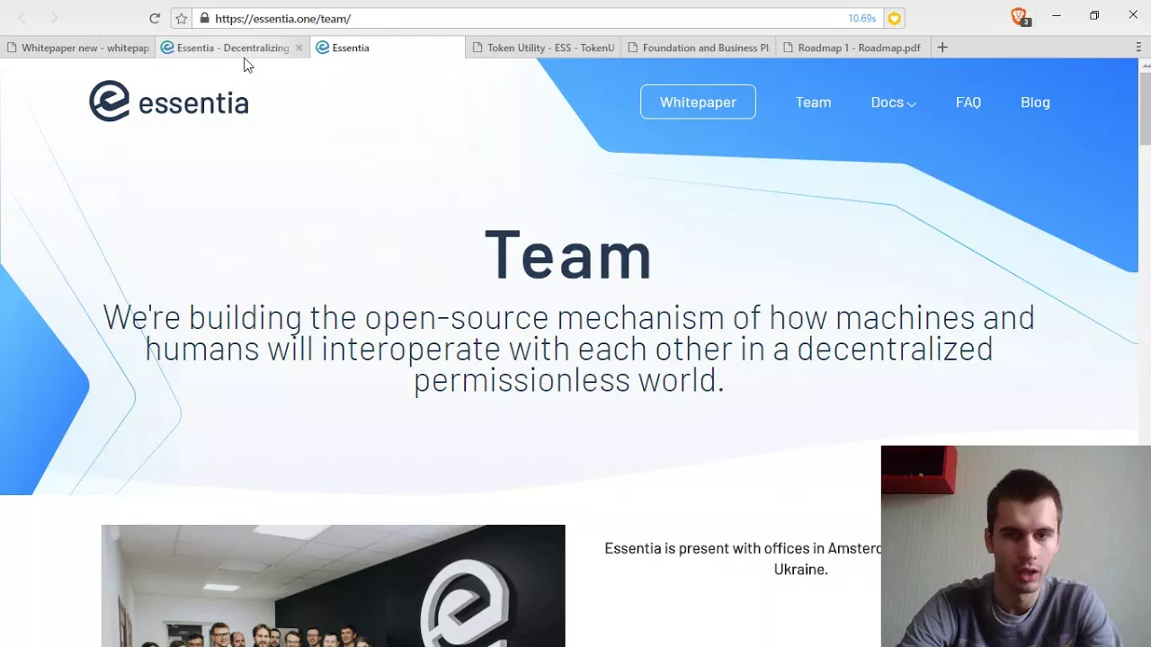Expand the Docs dropdown menu
This screenshot has height=647, width=1151.
pyautogui.click(x=893, y=102)
